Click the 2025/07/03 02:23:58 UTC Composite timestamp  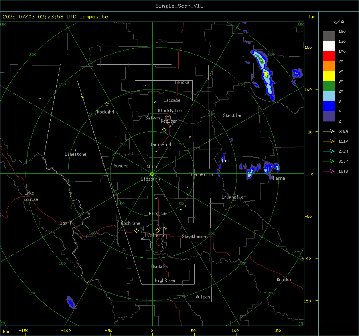point(55,17)
